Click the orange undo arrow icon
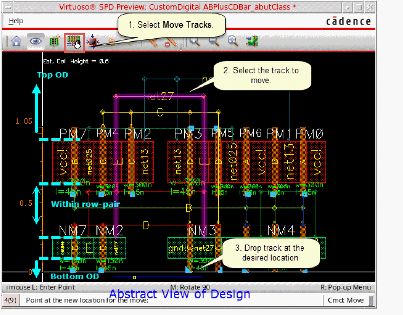 (x=112, y=41)
